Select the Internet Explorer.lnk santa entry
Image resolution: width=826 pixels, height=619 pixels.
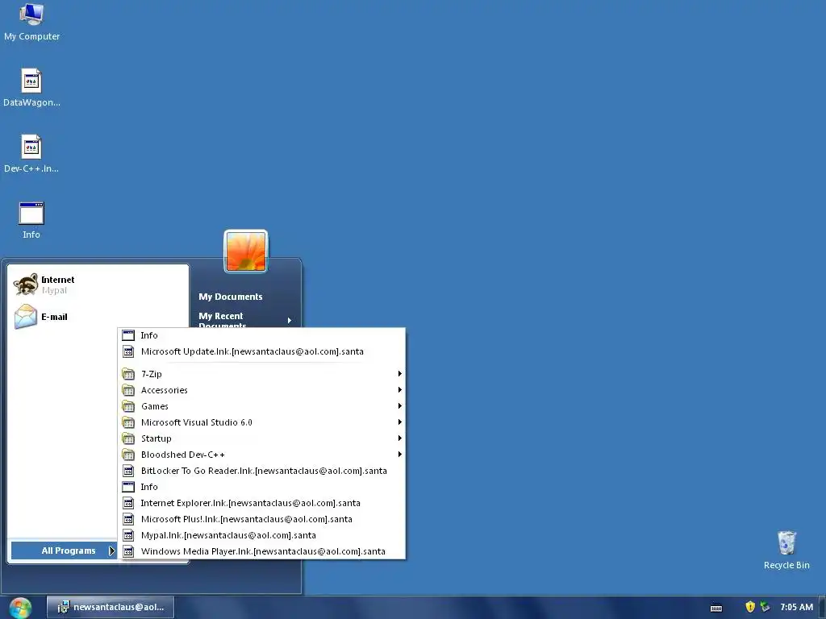click(262, 503)
